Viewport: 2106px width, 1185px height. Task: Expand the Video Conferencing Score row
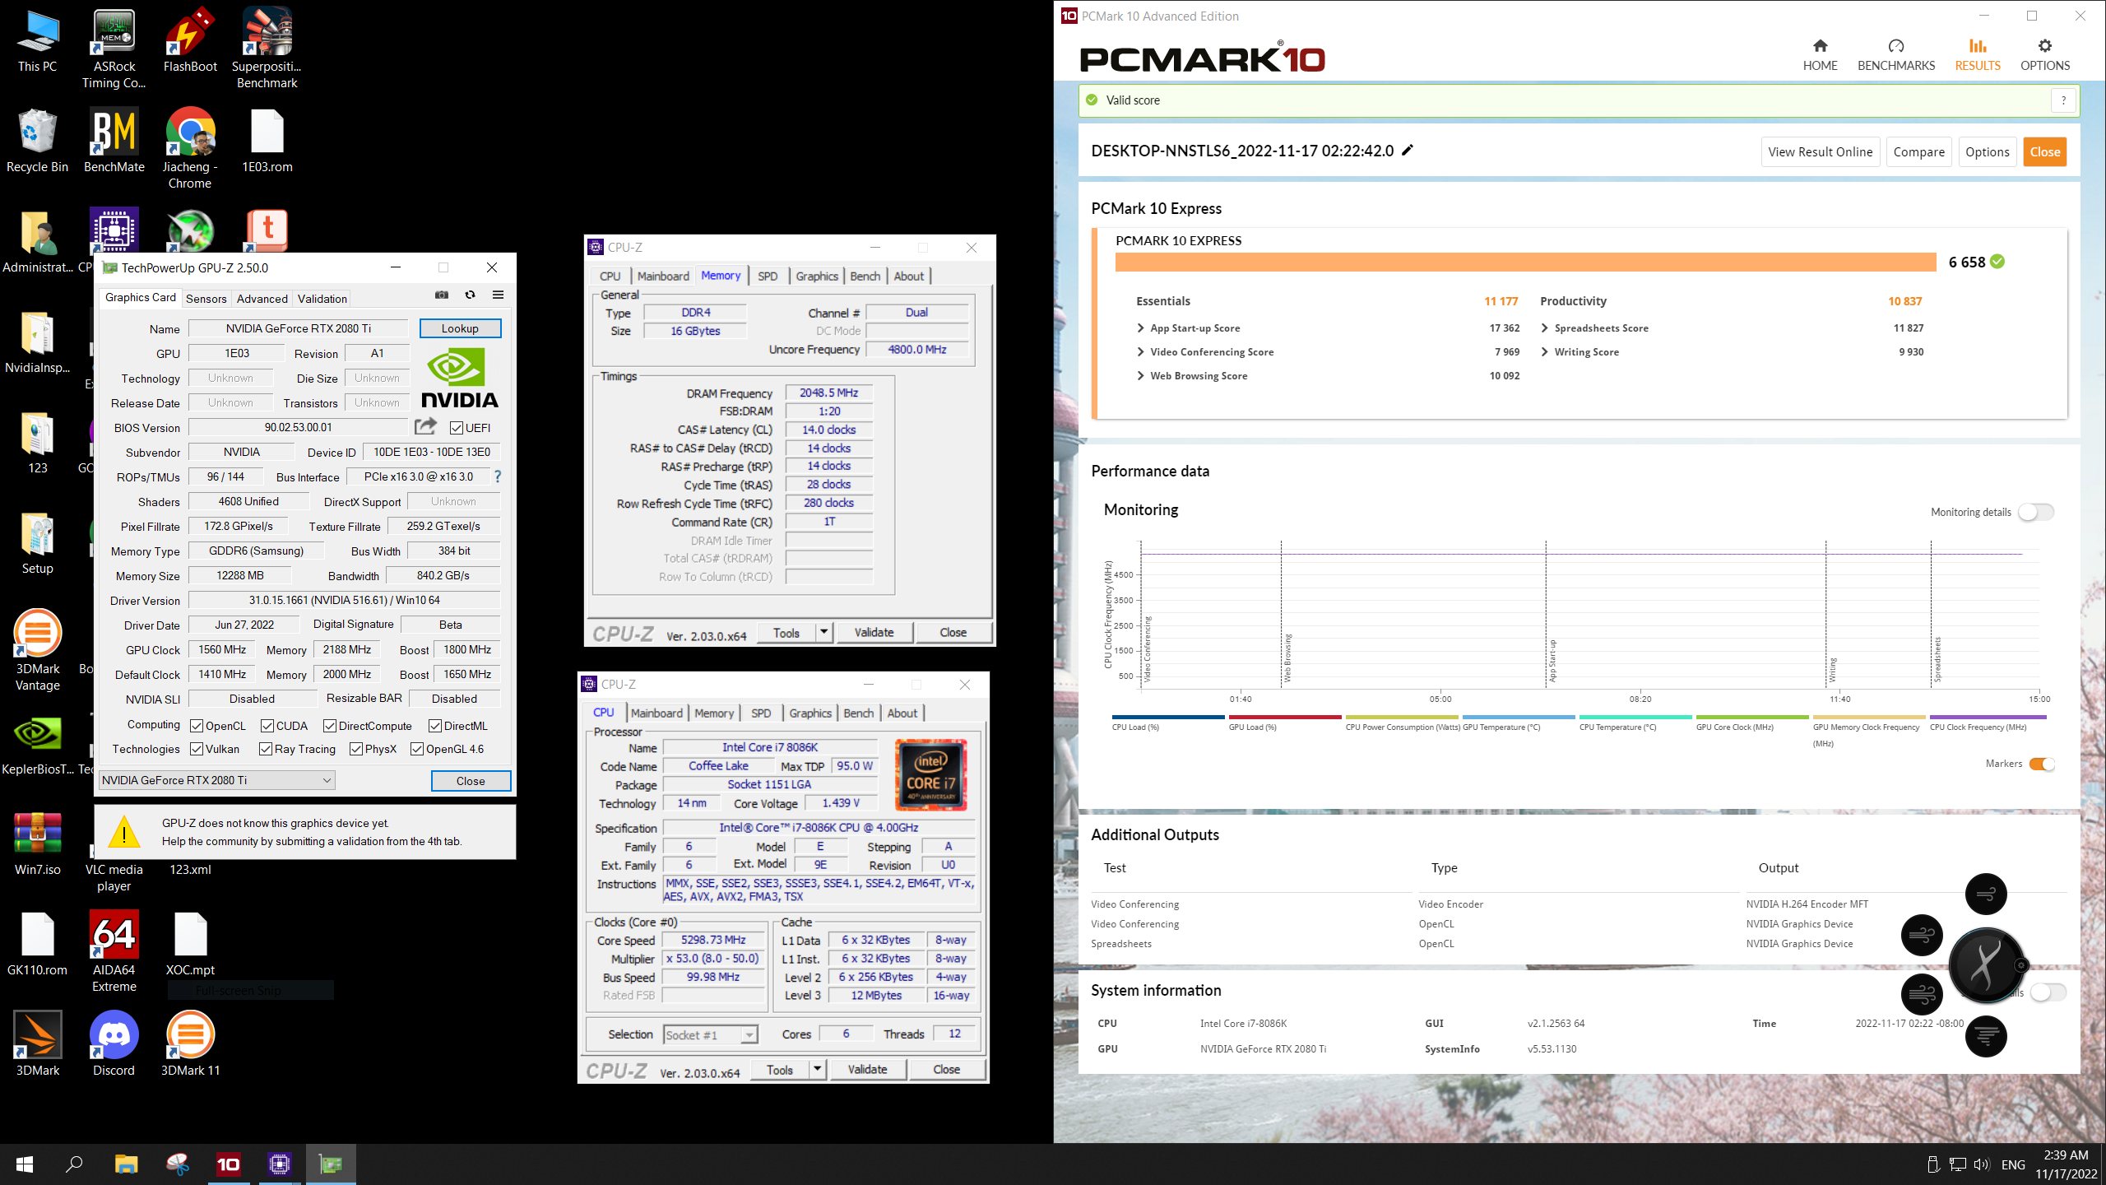point(1140,351)
